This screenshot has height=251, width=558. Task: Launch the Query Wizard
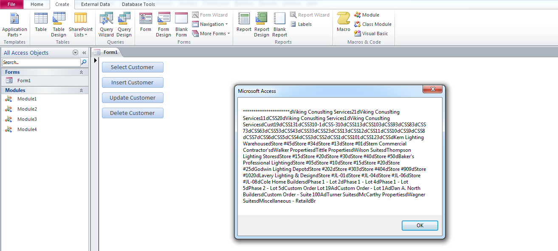pos(106,24)
